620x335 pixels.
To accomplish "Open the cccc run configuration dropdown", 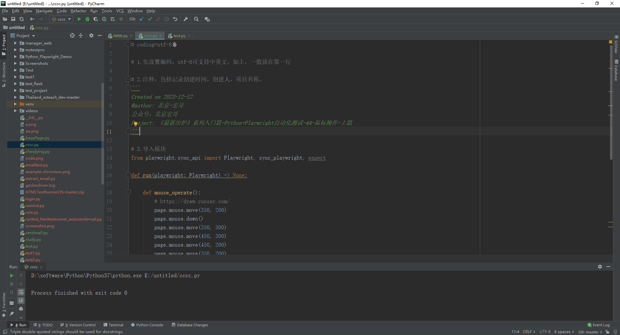I will click(61, 19).
